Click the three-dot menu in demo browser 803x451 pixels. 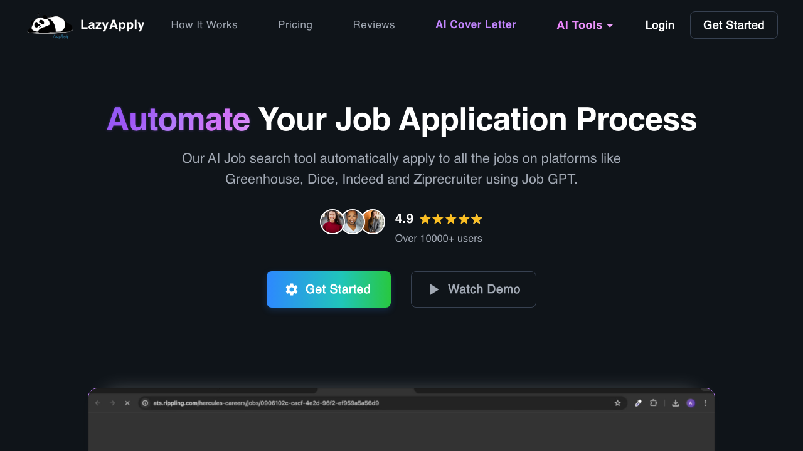pos(705,403)
